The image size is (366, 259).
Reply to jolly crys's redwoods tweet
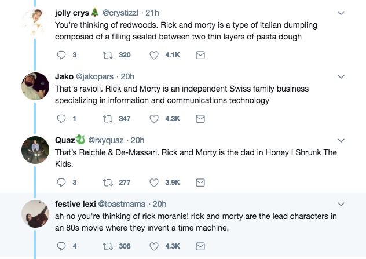point(63,55)
